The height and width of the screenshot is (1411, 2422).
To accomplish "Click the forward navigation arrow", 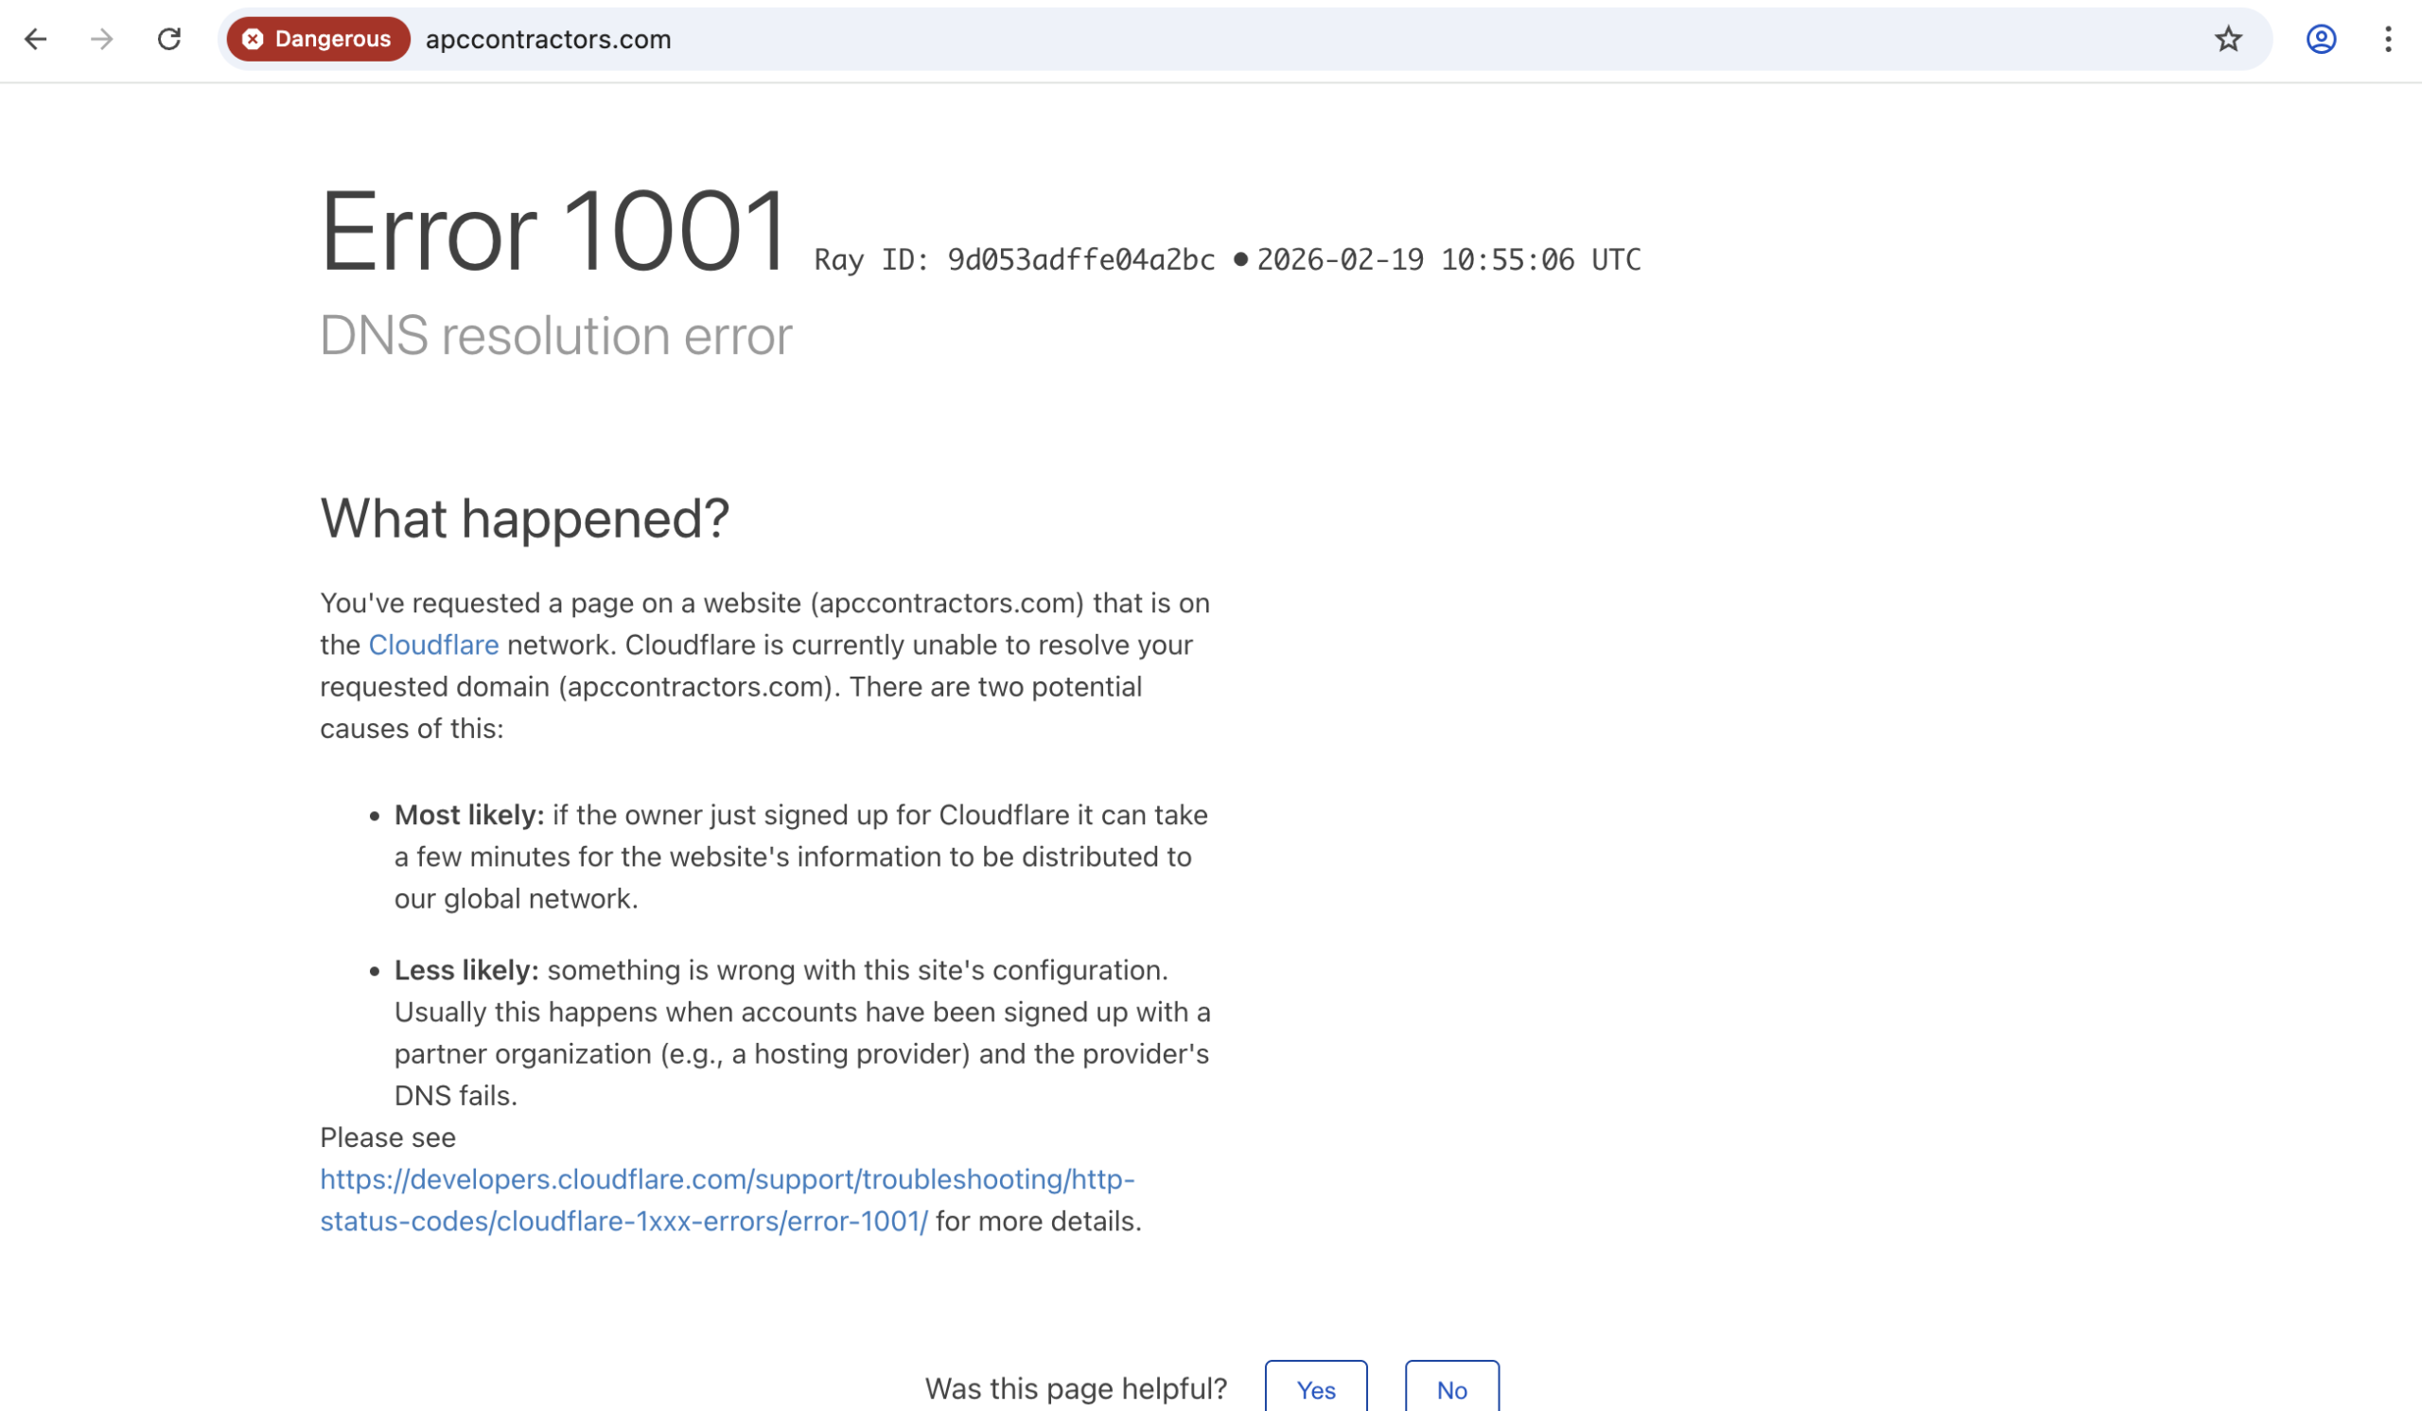I will (102, 40).
